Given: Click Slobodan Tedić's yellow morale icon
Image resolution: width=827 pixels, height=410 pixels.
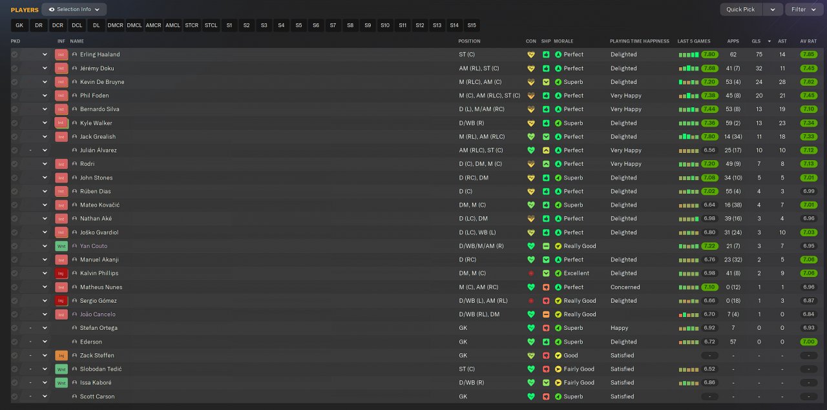Looking at the screenshot, I should [x=558, y=369].
